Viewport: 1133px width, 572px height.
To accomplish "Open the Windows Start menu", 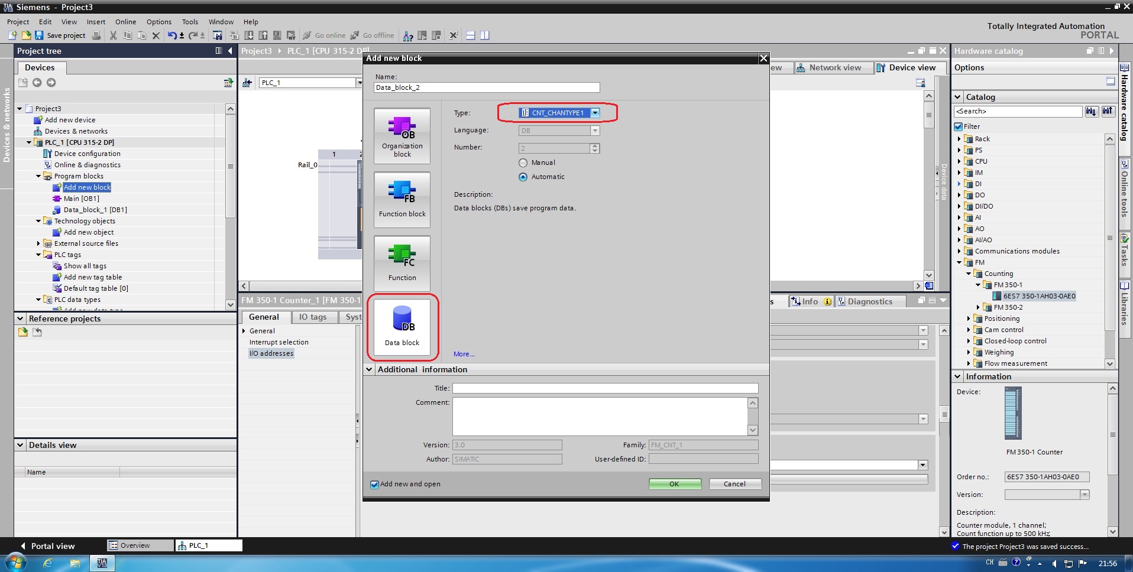I will click(x=15, y=563).
